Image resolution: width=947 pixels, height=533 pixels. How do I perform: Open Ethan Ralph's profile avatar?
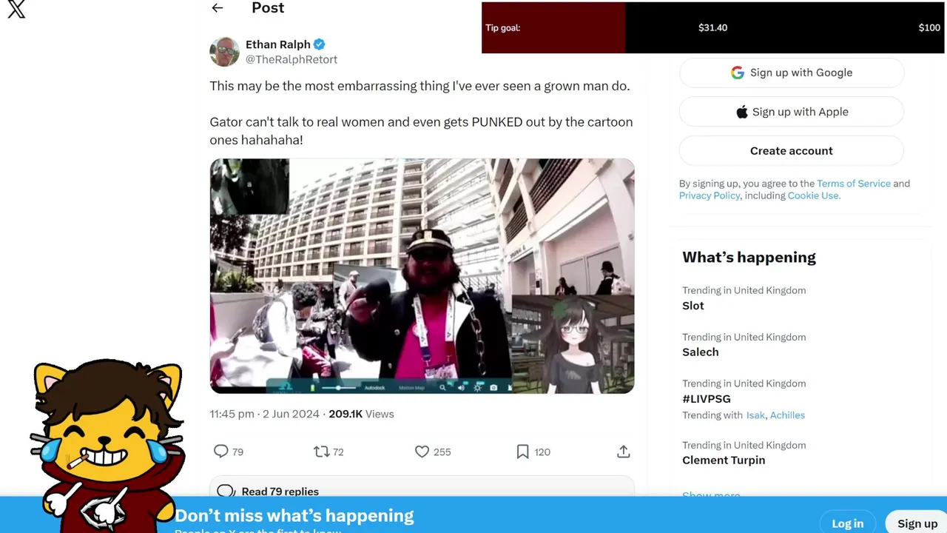coord(224,52)
